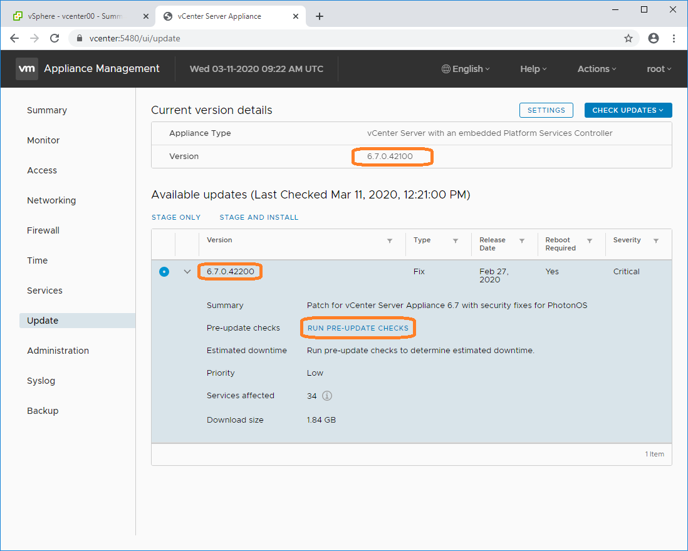Open the Help dropdown menu
This screenshot has height=551, width=688.
tap(533, 69)
